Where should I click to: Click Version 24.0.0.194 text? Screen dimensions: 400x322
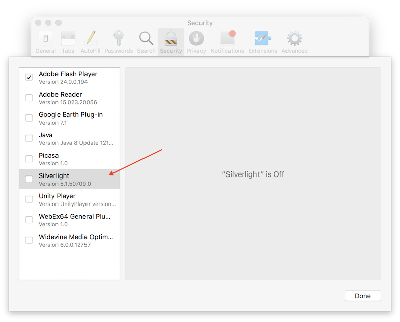[x=63, y=82]
